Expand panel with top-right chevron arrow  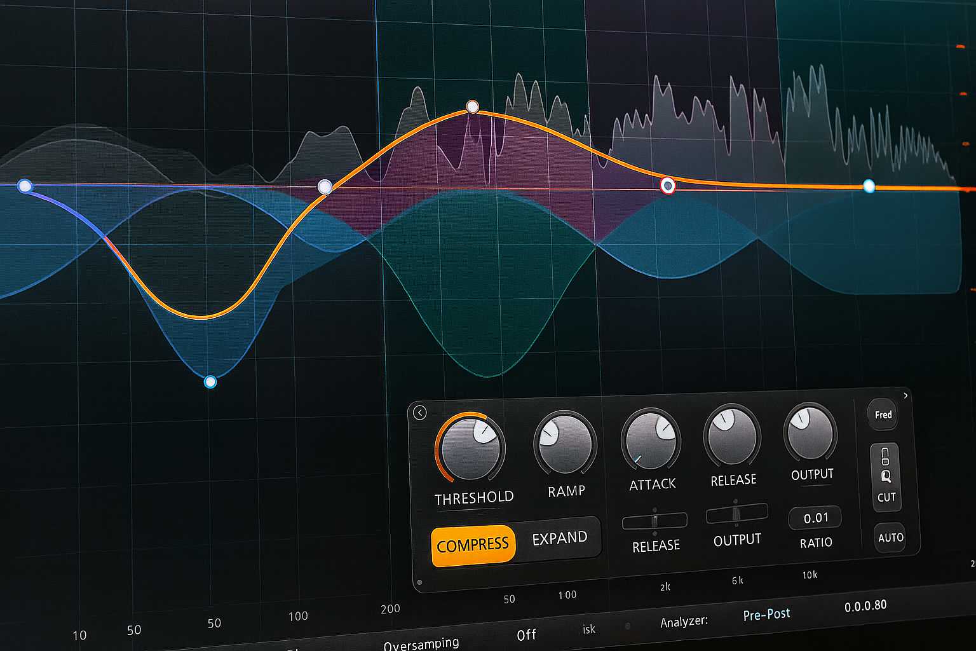(x=905, y=395)
